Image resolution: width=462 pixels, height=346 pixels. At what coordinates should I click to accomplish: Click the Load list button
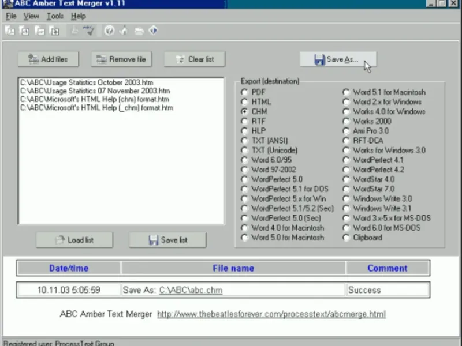pos(74,240)
